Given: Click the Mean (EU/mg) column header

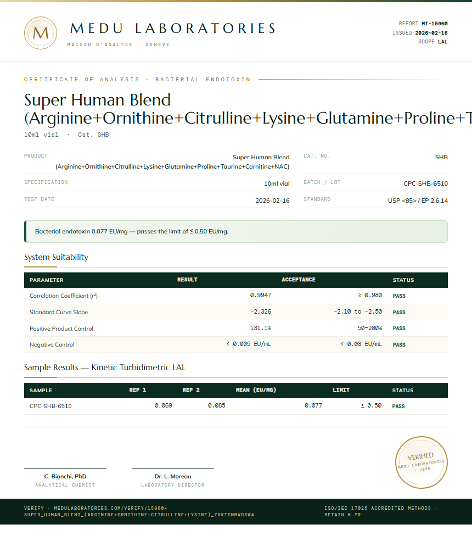Looking at the screenshot, I should coord(256,390).
